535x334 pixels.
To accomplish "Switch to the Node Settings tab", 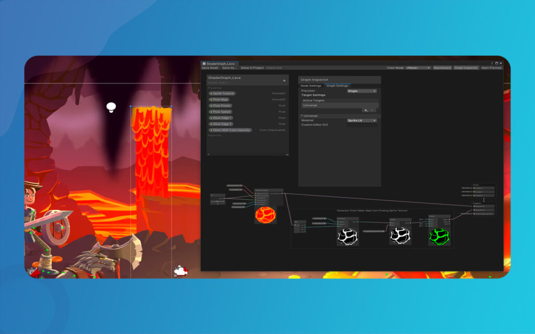I will click(311, 86).
